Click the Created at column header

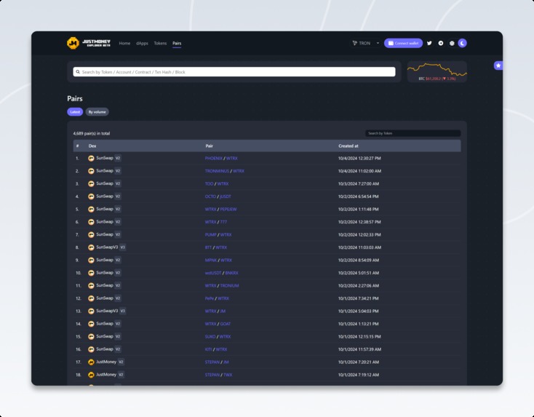point(348,146)
